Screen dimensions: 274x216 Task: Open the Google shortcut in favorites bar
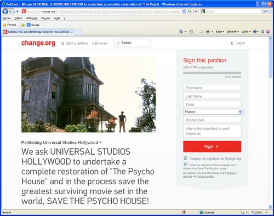tap(33, 25)
